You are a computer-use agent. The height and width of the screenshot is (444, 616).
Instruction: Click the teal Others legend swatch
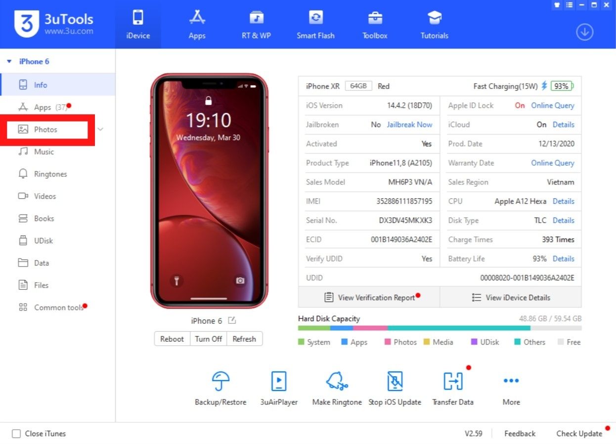(x=518, y=342)
